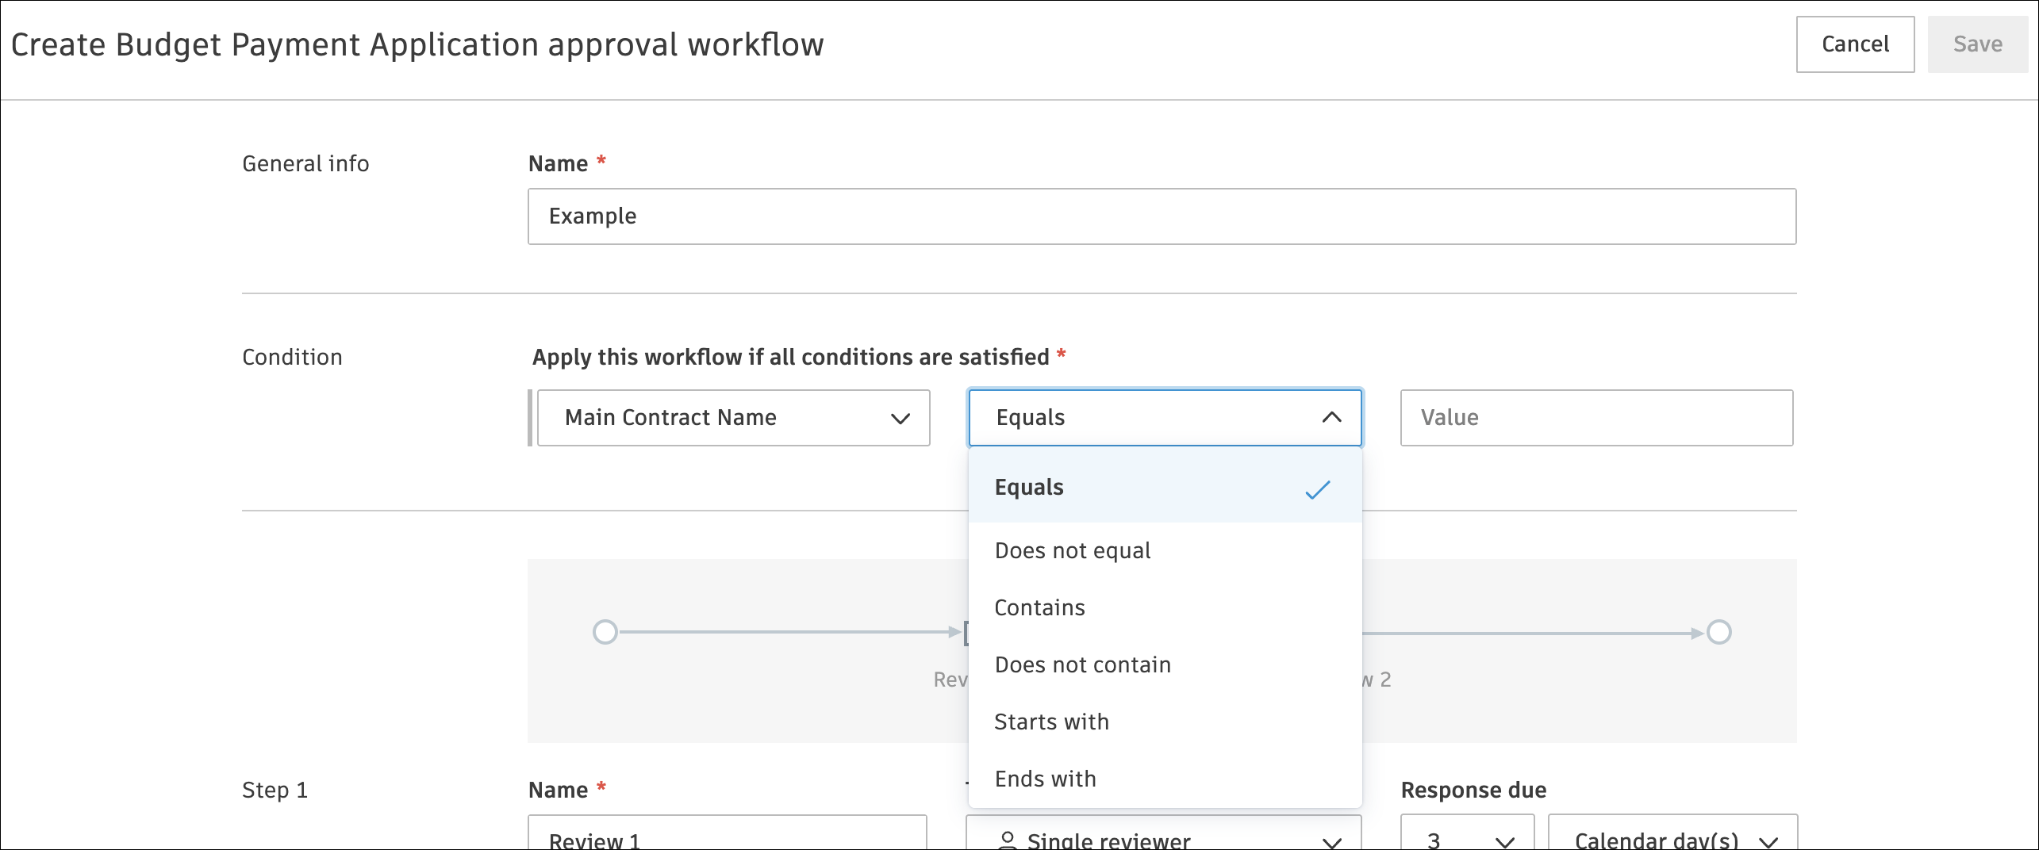The image size is (2039, 850).
Task: Click the chevron on the response due number dropdown
Action: [1503, 842]
